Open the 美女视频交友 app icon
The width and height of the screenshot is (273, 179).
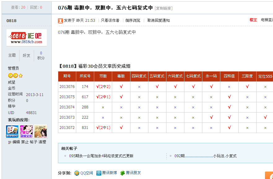[x=26, y=131]
